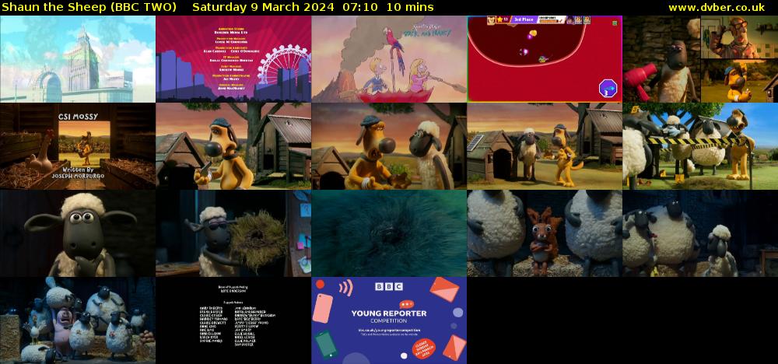Select the CSI Mossy title card thumbnail
This screenshot has height=364, width=778.
click(78, 146)
